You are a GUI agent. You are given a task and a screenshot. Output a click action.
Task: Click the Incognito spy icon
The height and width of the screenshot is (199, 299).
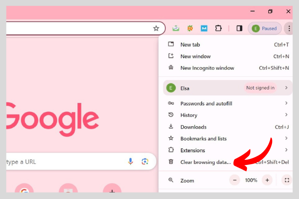[x=171, y=67]
